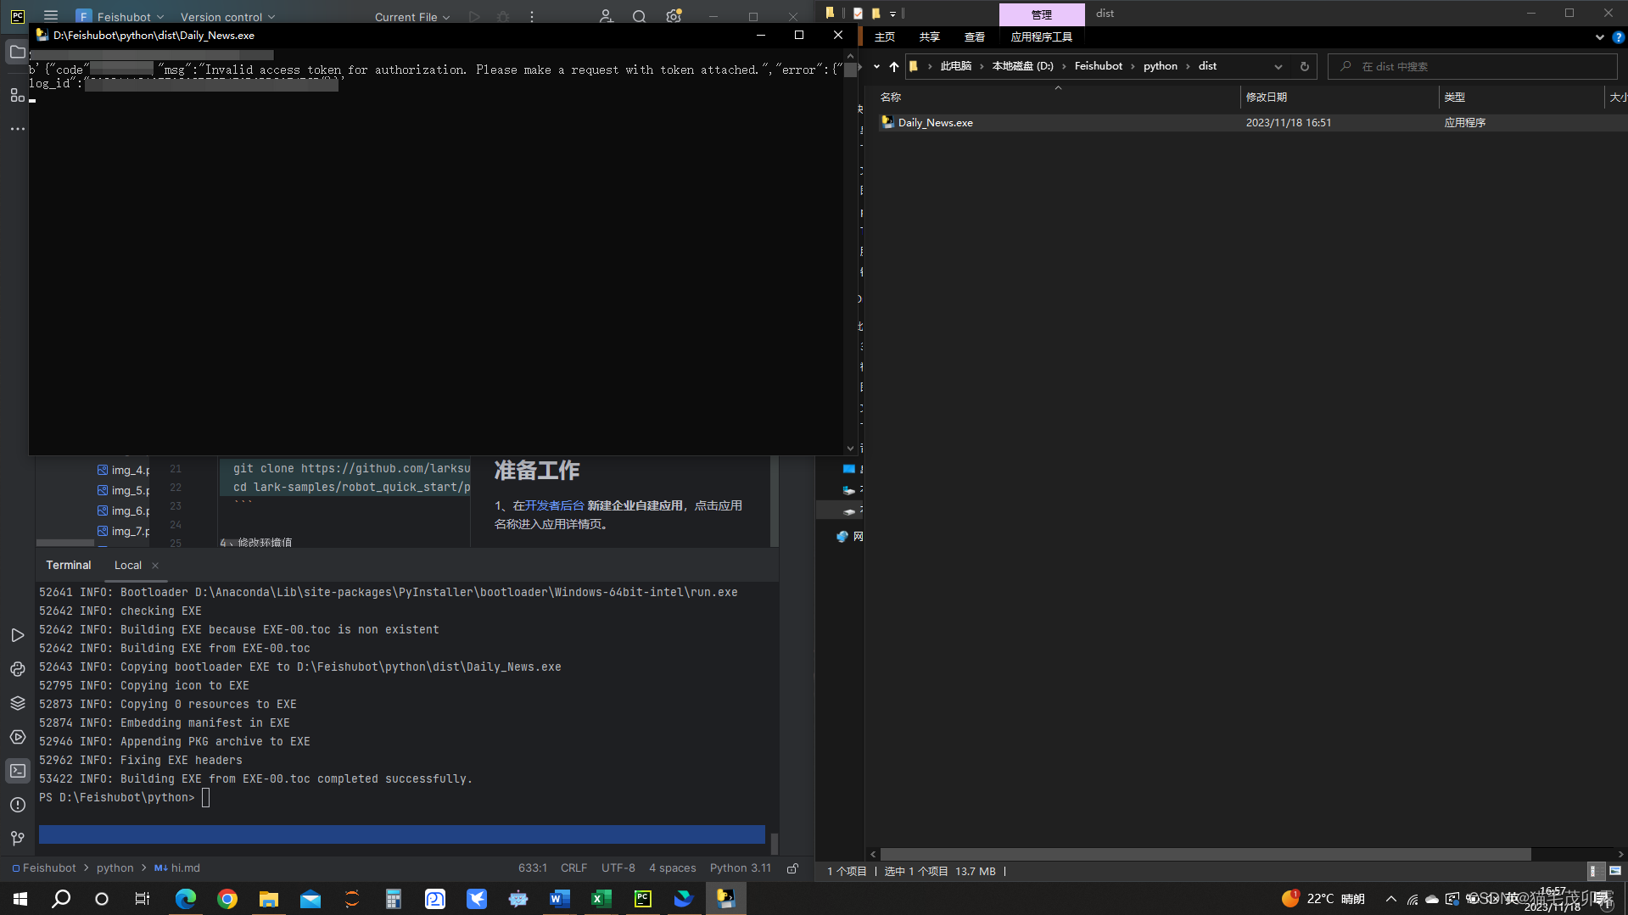The height and width of the screenshot is (915, 1628).
Task: Click 本地磁盘 (D:) breadcrumb
Action: pos(1022,66)
